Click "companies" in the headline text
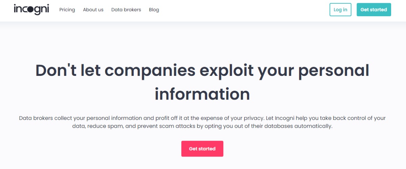 150,70
